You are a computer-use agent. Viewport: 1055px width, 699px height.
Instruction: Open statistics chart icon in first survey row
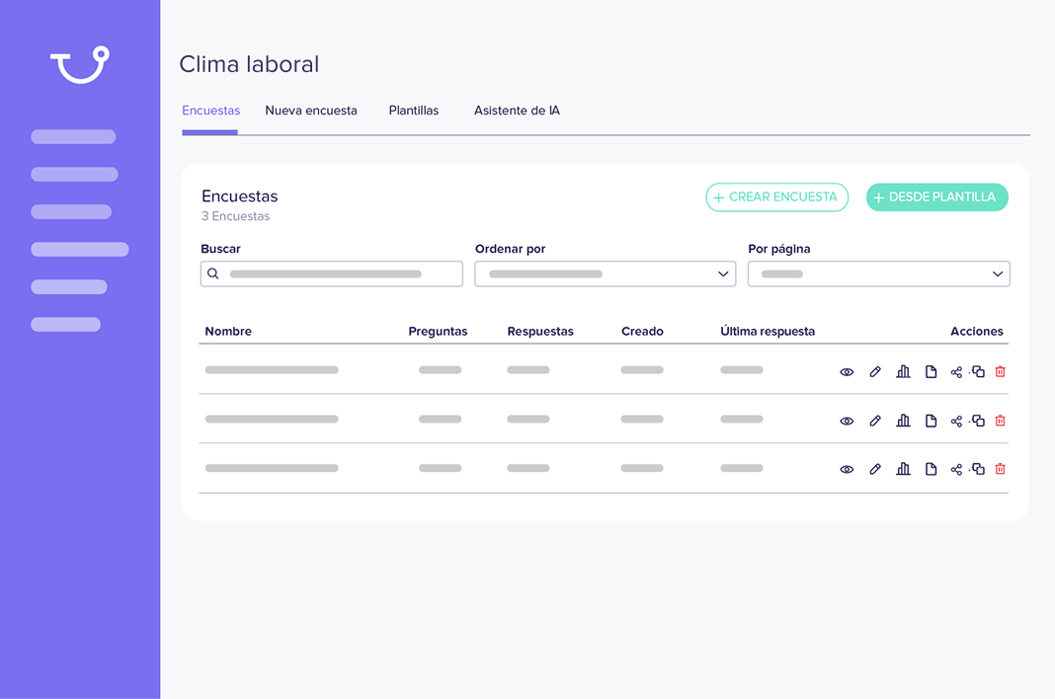(x=903, y=372)
